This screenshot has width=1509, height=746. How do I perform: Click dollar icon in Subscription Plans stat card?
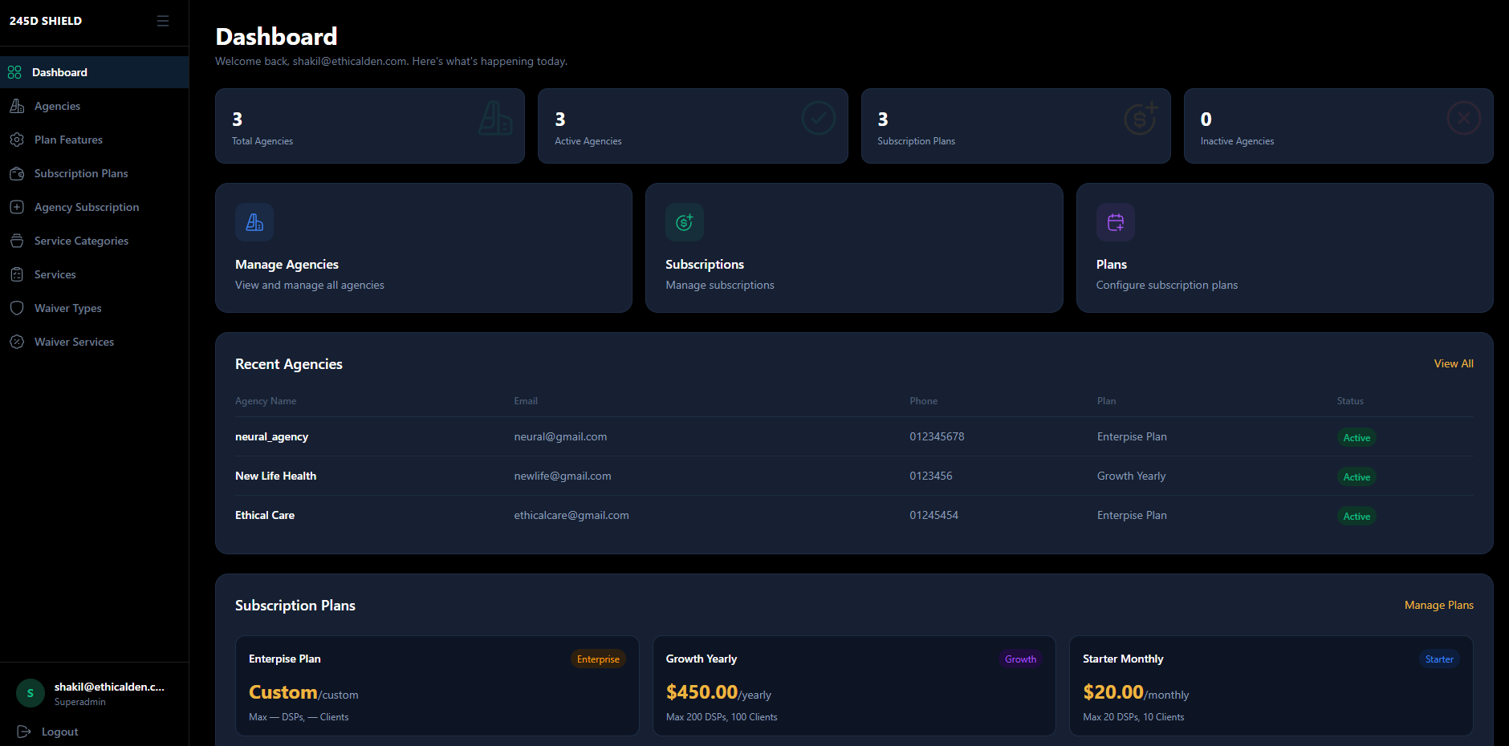tap(1141, 118)
